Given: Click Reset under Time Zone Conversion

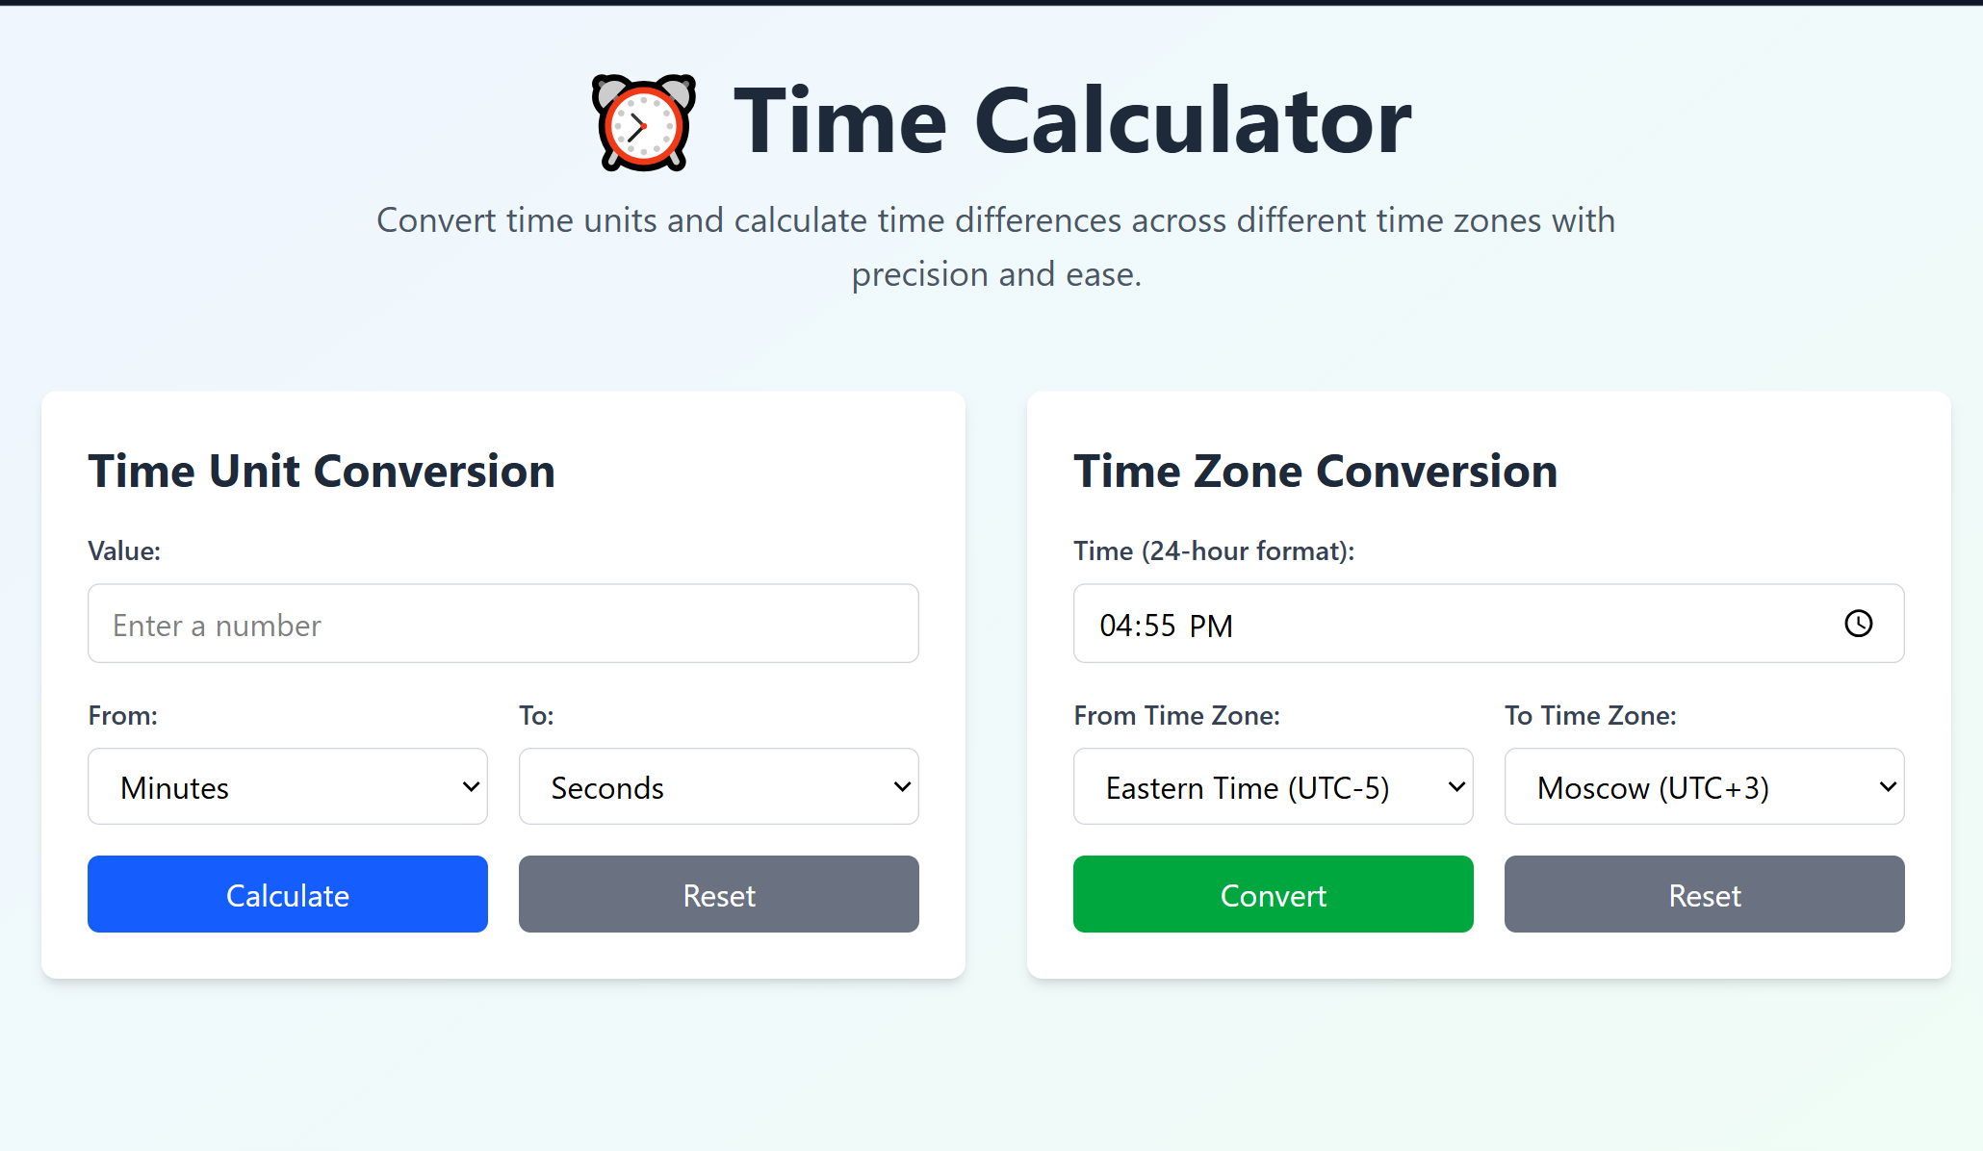Looking at the screenshot, I should click(1704, 894).
